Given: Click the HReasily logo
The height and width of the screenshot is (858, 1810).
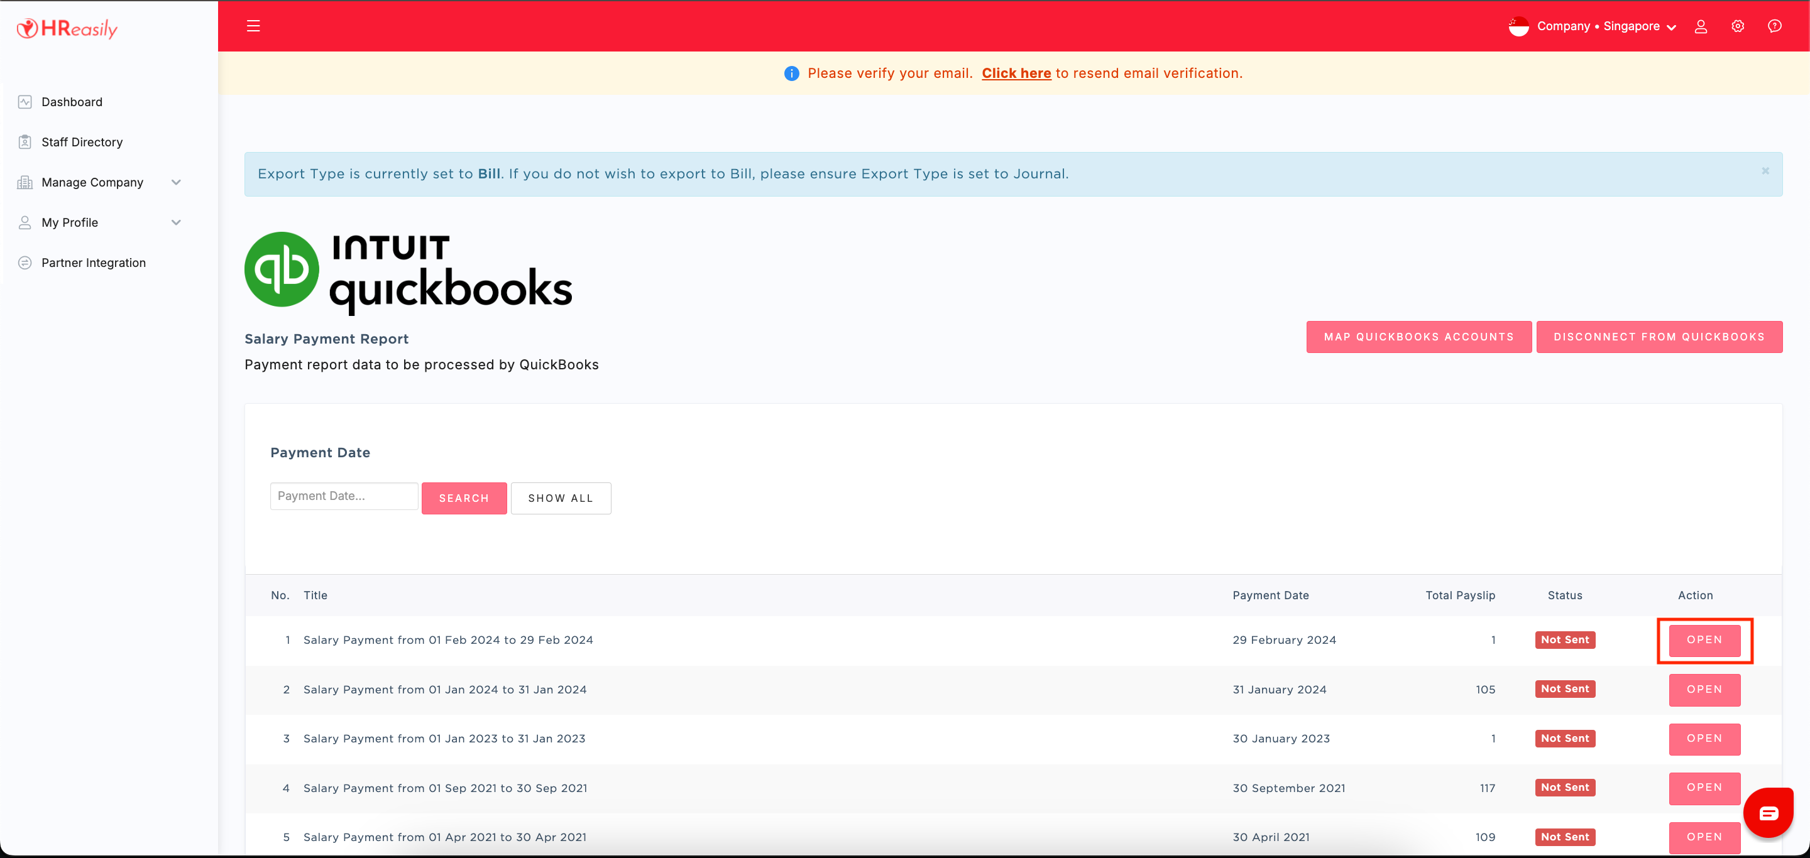Looking at the screenshot, I should [67, 28].
